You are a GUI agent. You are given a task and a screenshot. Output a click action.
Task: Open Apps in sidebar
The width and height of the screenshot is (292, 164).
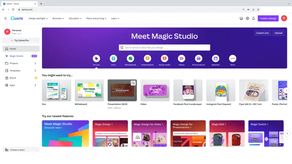click(x=21, y=85)
